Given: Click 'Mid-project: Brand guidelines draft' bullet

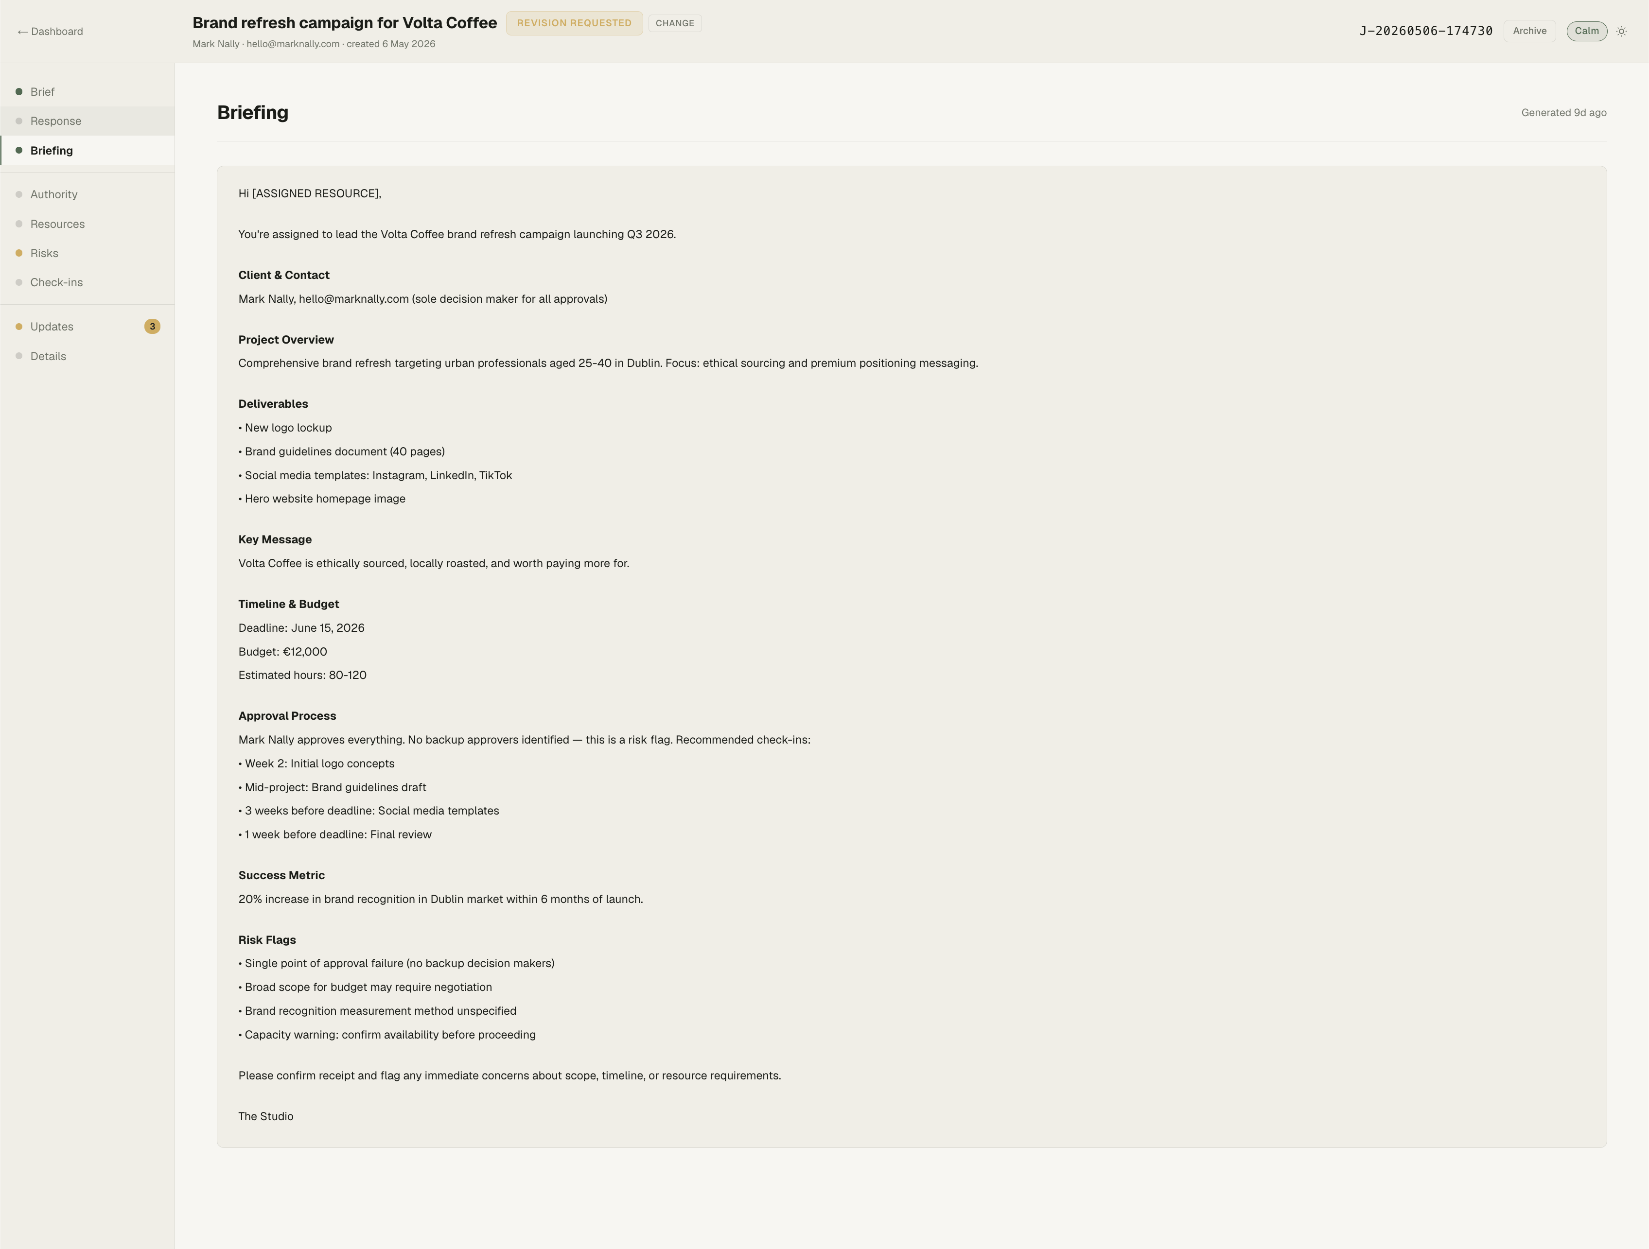Looking at the screenshot, I should 333,788.
